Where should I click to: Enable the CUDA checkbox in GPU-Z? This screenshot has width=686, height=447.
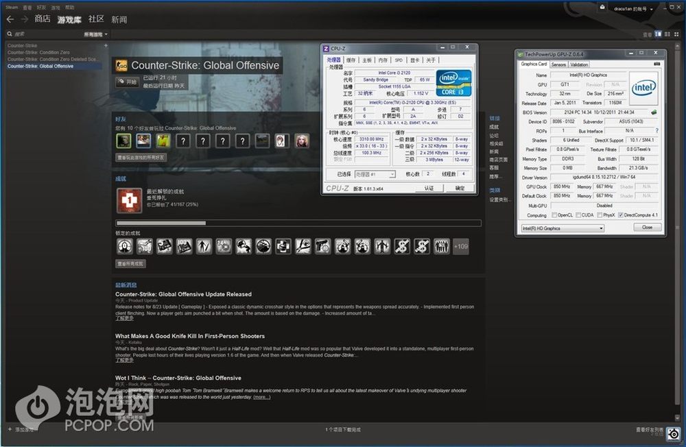click(578, 215)
